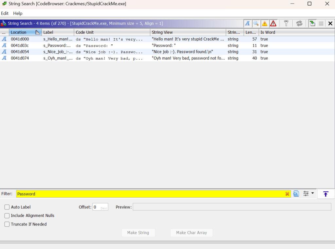The height and width of the screenshot is (249, 335).
Task: Check Include Alignment Nulls option
Action: pos(7,216)
